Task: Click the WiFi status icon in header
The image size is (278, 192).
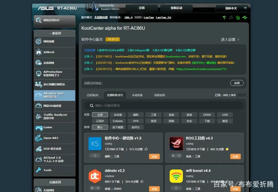Action: [x=224, y=17]
